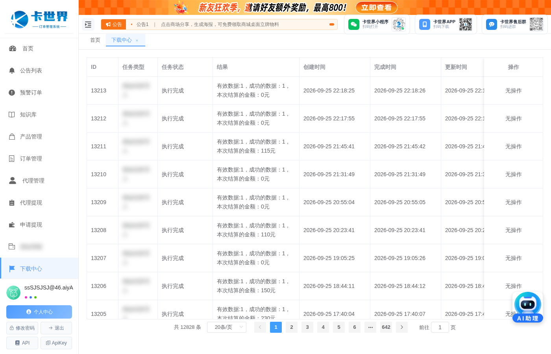Open 首页 in the sidebar
551x354 pixels.
(39, 48)
